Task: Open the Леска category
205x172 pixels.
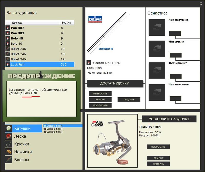Action: coord(20,136)
